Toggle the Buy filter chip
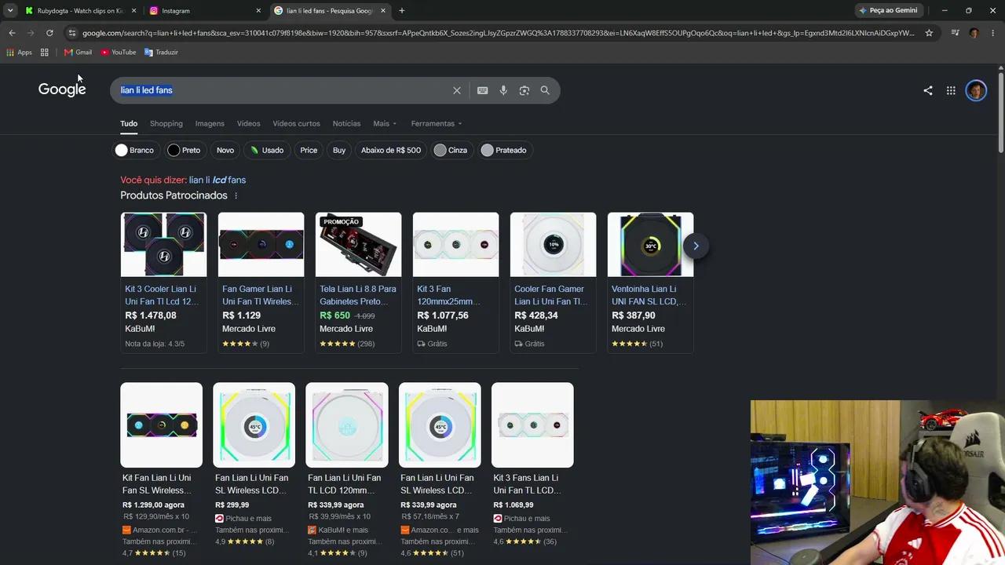 coord(339,150)
